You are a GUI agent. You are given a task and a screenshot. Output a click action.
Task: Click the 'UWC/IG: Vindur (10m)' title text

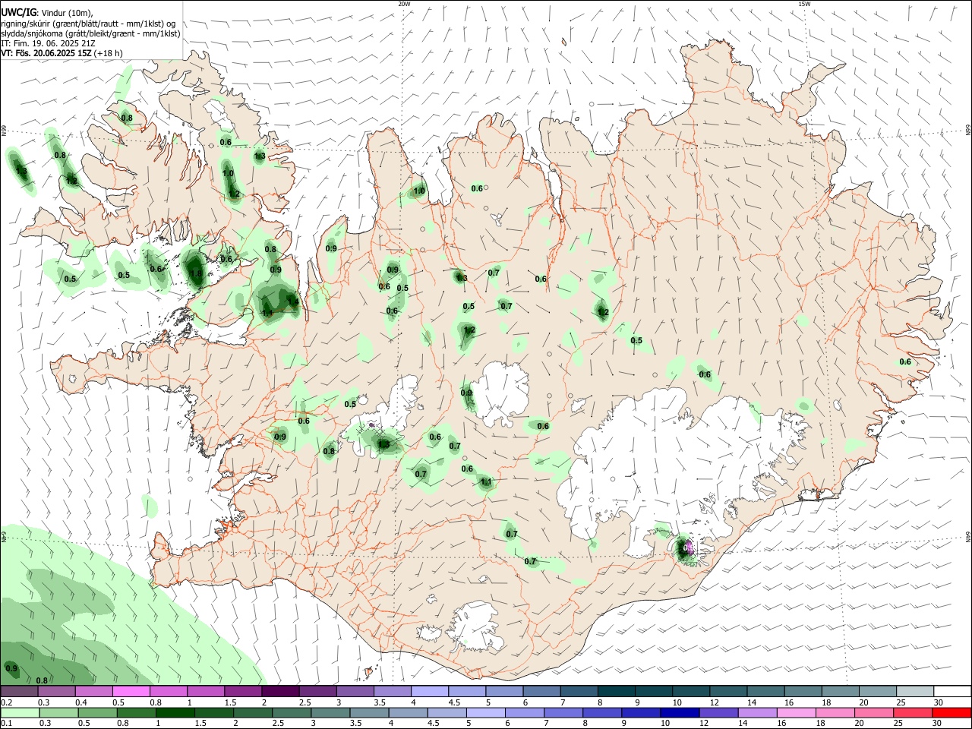(47, 14)
